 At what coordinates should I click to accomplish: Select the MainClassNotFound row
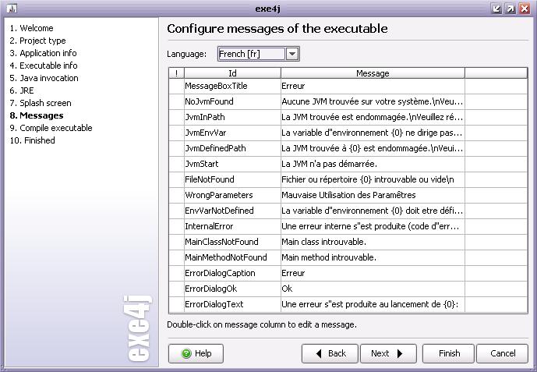coord(221,242)
